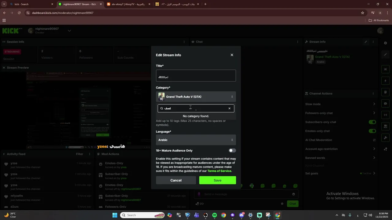Screen dimensions: 392x220
Task: Click the magnifier icon in category search
Action: point(162,108)
